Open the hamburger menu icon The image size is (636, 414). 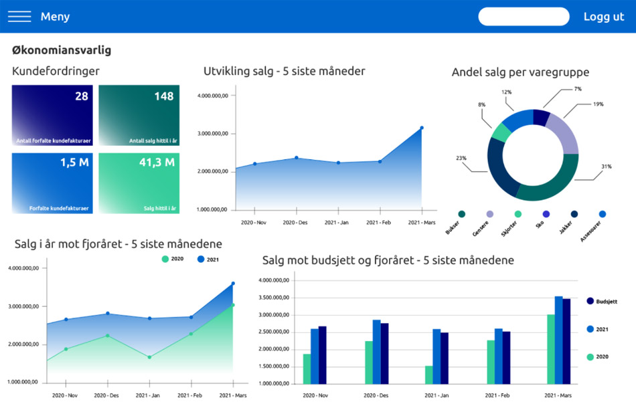19,16
